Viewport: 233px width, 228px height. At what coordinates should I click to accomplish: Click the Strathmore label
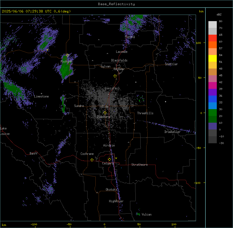tap(139, 165)
